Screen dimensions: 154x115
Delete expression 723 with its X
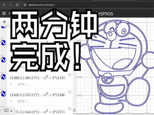[70, 58]
